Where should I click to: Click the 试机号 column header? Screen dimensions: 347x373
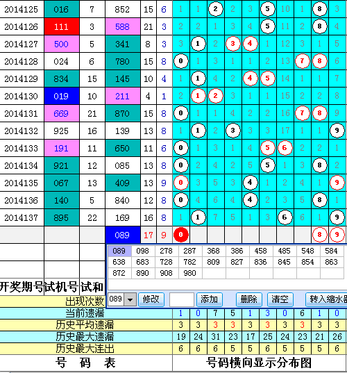pyautogui.click(x=62, y=287)
